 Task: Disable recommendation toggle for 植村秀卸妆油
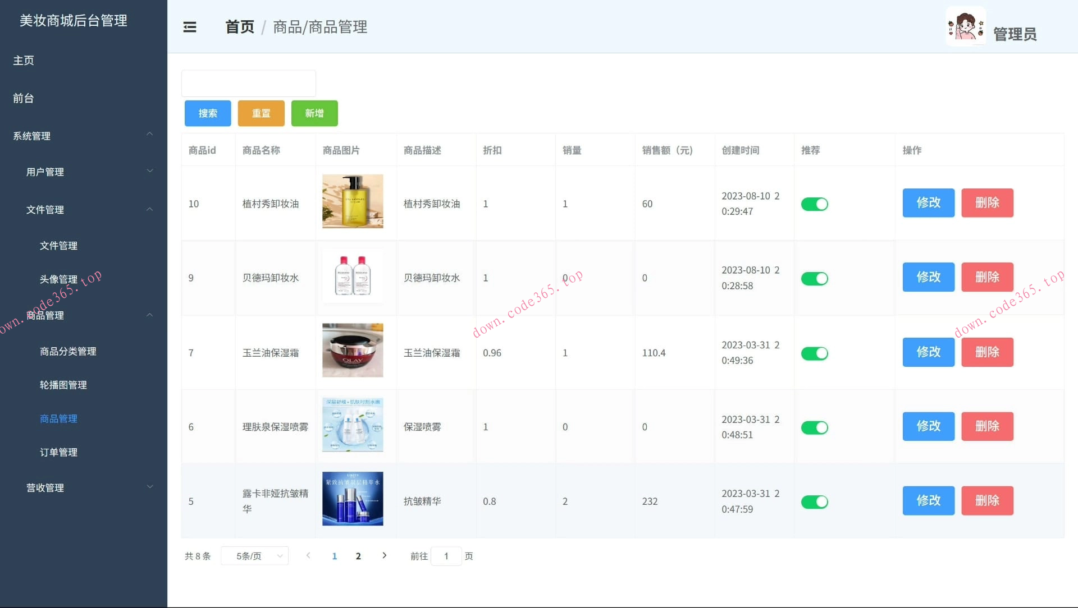click(815, 204)
